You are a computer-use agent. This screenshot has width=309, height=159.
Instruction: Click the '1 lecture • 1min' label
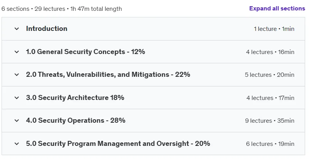[274, 29]
